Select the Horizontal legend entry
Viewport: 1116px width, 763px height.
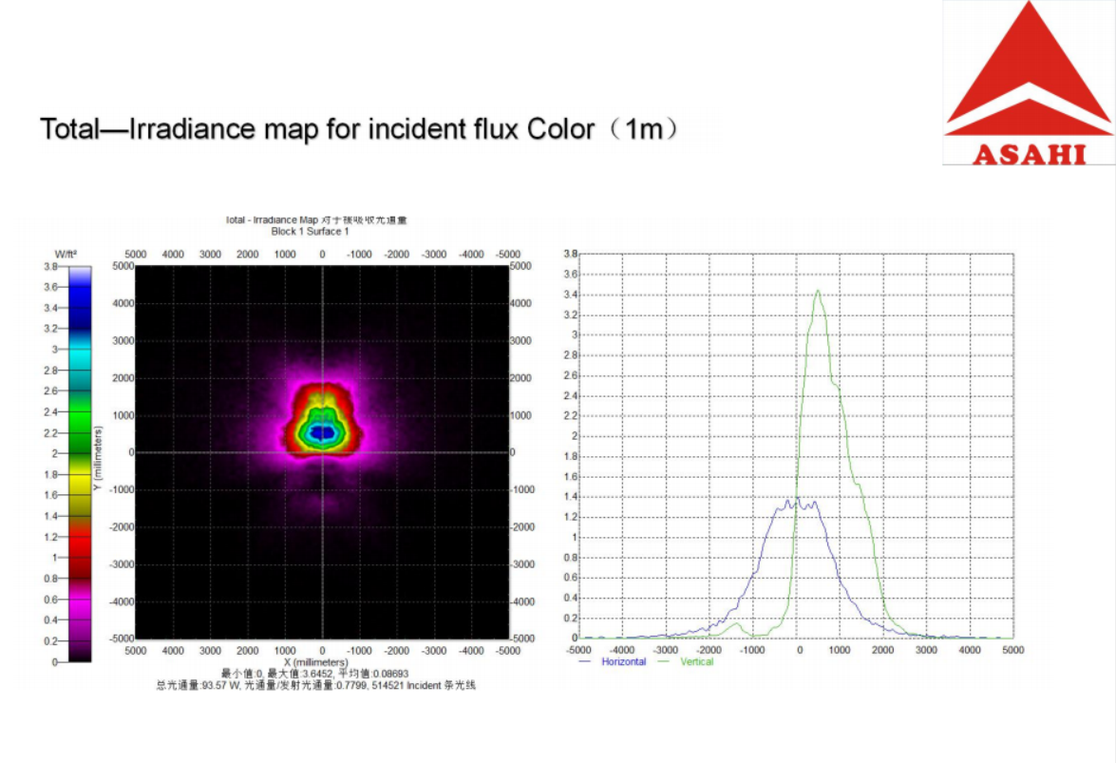pos(623,661)
